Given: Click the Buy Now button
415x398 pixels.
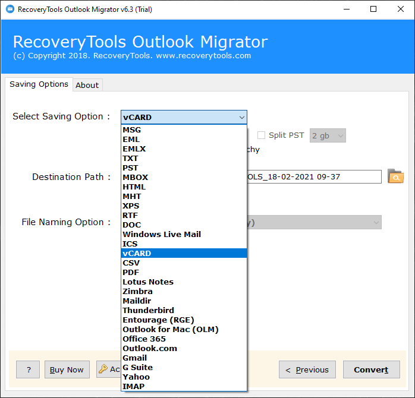Looking at the screenshot, I should (x=67, y=369).
